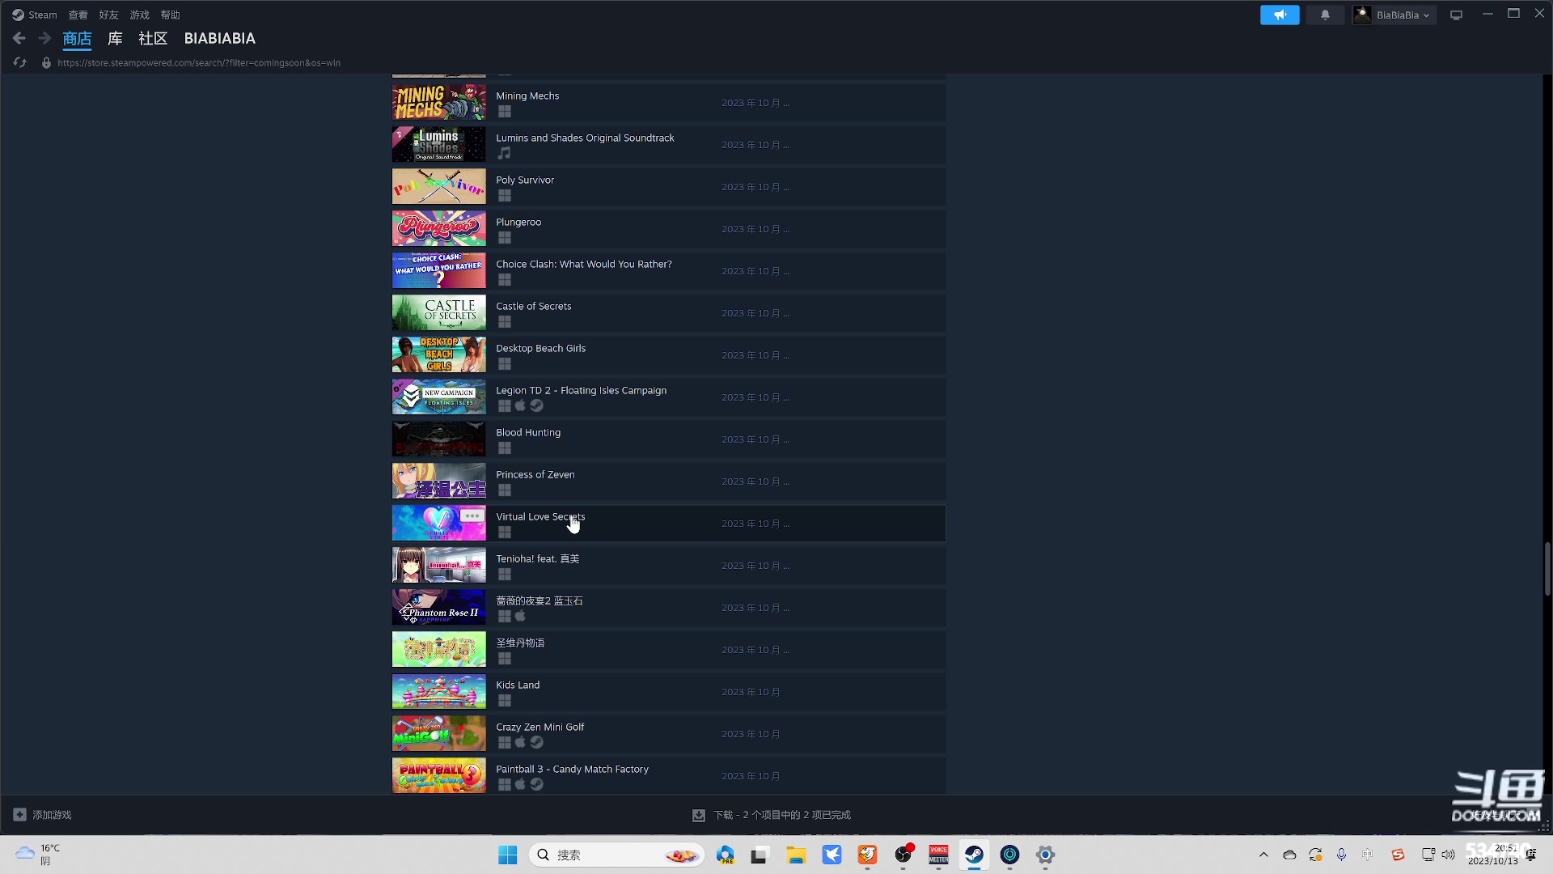The height and width of the screenshot is (874, 1553).
Task: Open the Windows Start menu
Action: click(x=507, y=855)
